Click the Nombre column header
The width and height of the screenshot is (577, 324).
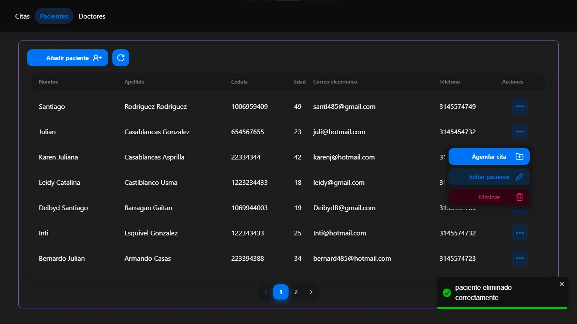[x=49, y=82]
